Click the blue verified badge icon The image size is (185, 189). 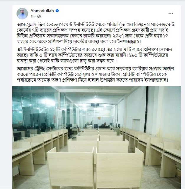57,11
